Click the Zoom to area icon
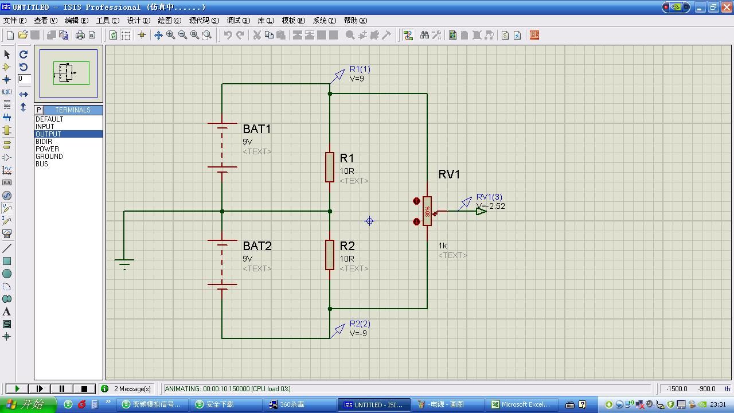 pyautogui.click(x=207, y=35)
